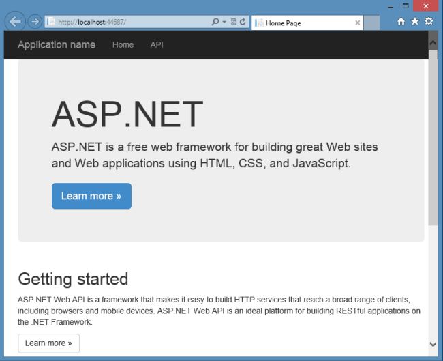Screen dimensions: 443x361
Task: Close the Home Page tab
Action: click(x=357, y=23)
